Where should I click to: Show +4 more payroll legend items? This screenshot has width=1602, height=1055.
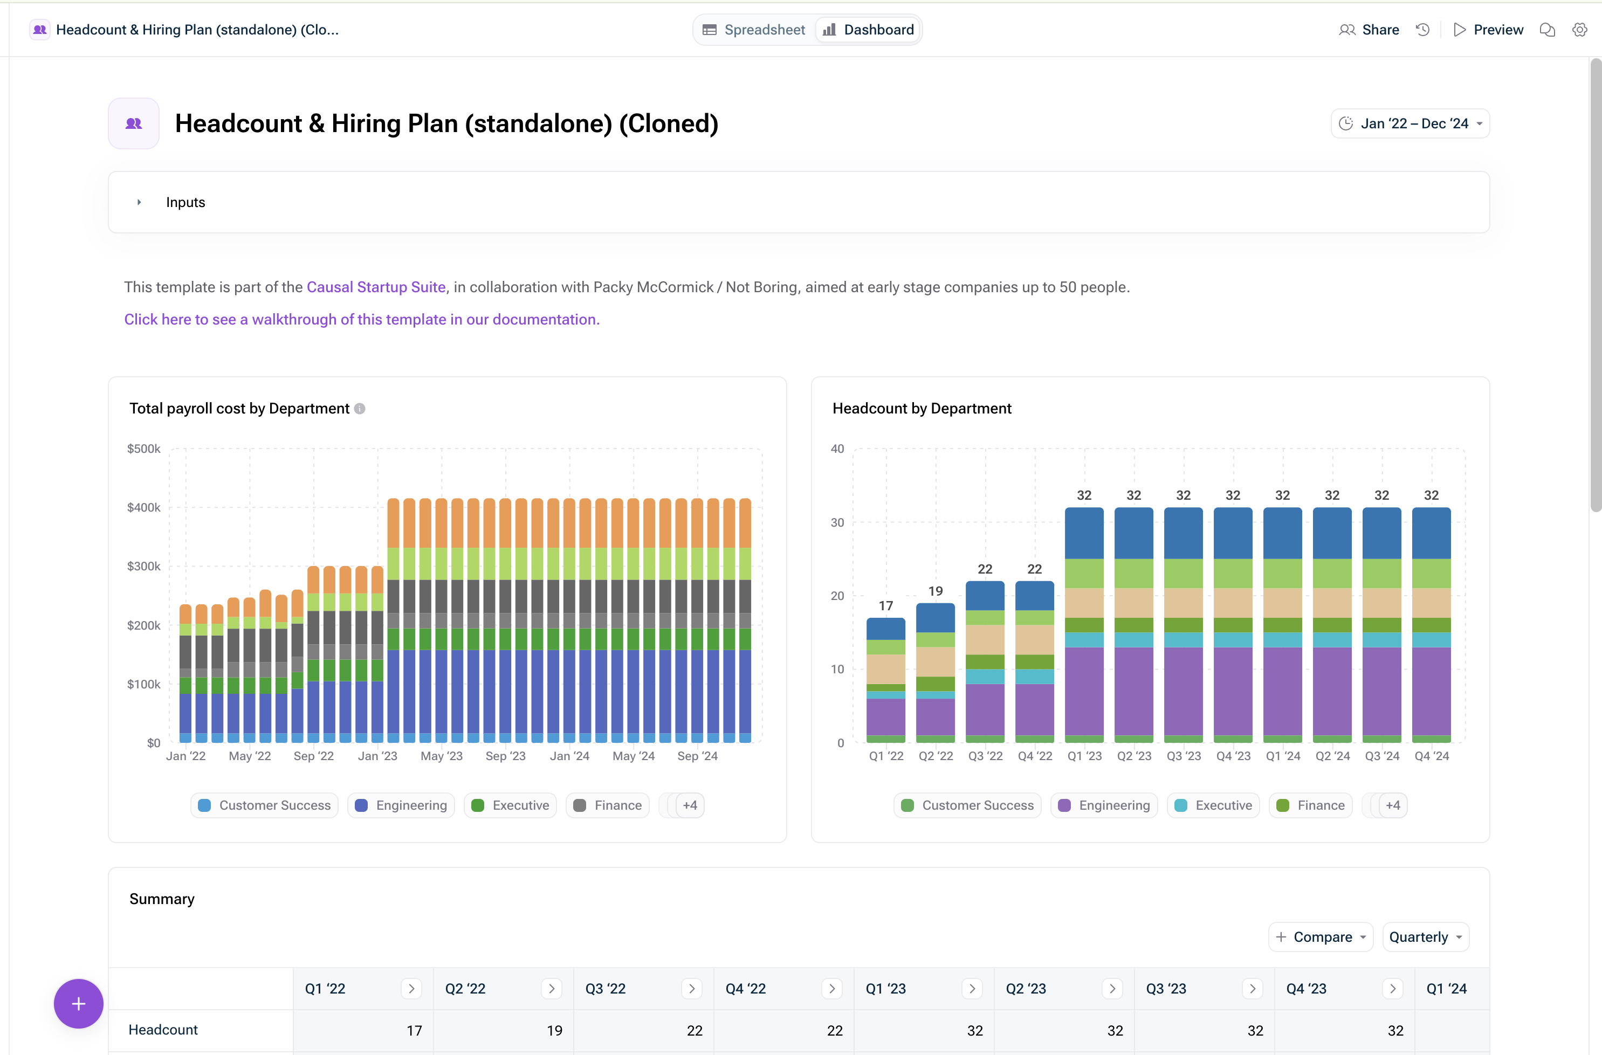click(689, 805)
